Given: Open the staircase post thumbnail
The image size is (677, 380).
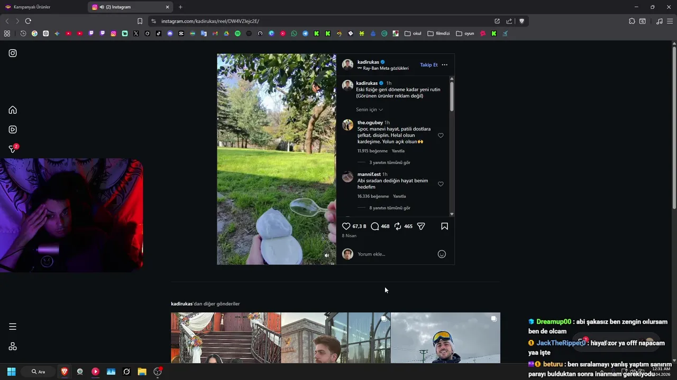Looking at the screenshot, I should pyautogui.click(x=226, y=338).
